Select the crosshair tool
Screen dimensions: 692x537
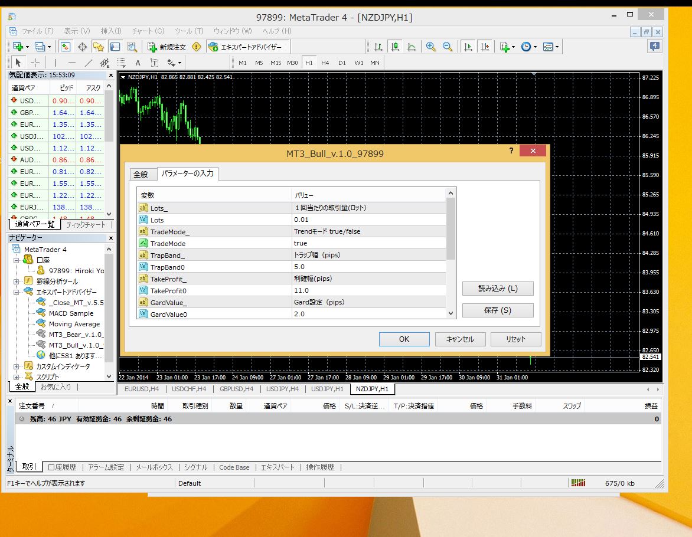(35, 63)
